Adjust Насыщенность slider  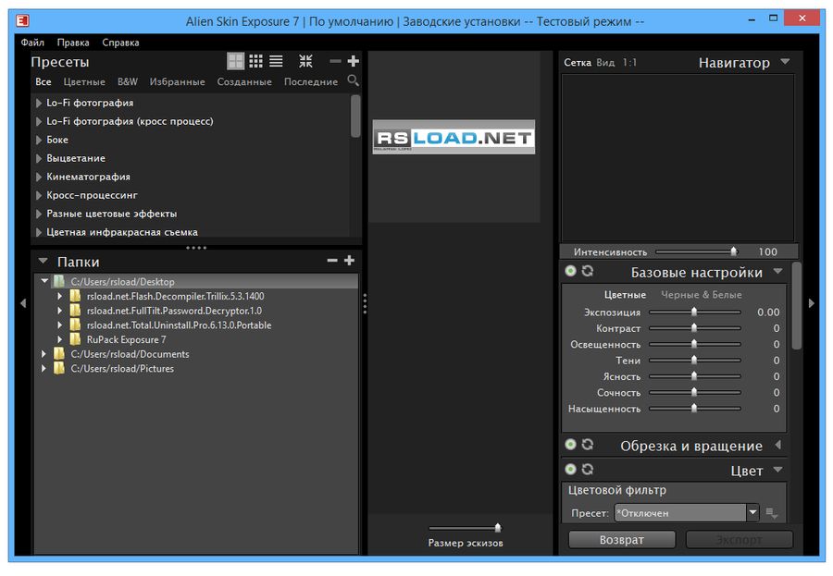(694, 409)
